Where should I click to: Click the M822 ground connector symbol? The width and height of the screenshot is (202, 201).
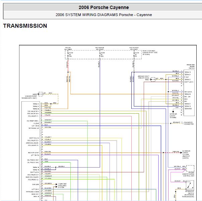[x=153, y=80]
